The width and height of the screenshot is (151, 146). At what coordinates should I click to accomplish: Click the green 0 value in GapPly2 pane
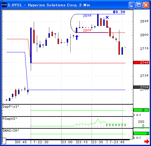pos(141,110)
